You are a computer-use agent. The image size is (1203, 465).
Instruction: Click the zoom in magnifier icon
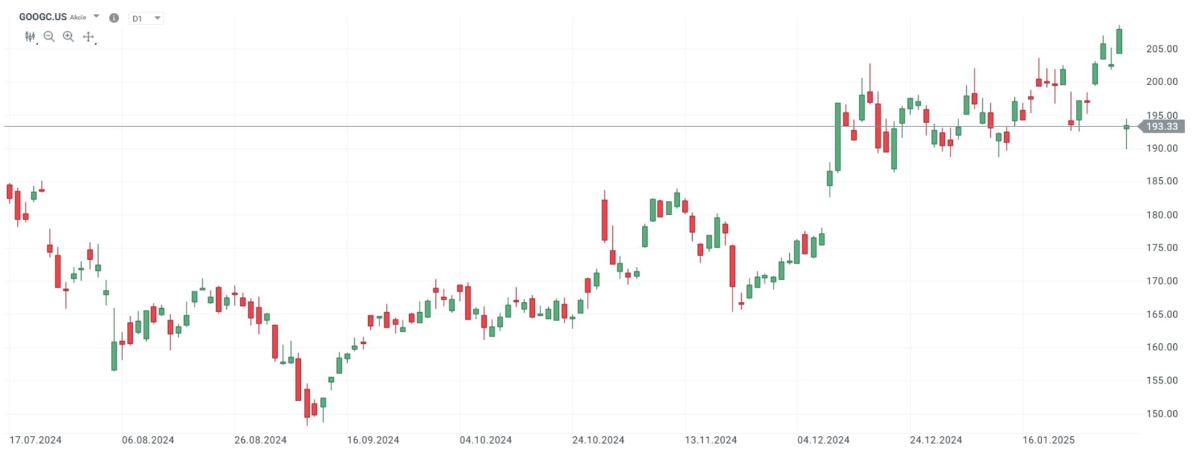[68, 37]
